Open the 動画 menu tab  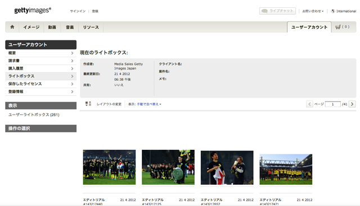[x=52, y=27]
